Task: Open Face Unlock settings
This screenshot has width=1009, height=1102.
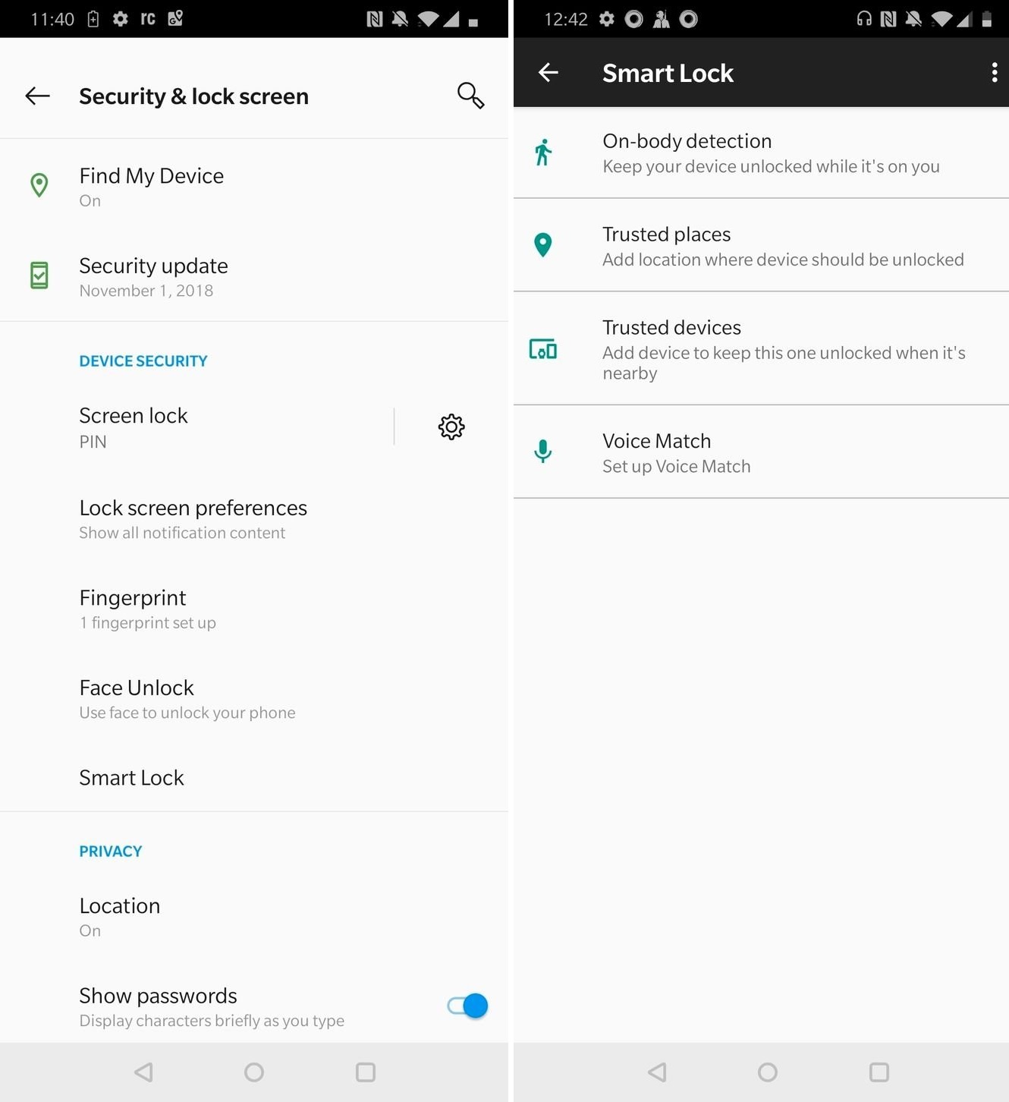Action: pos(254,699)
